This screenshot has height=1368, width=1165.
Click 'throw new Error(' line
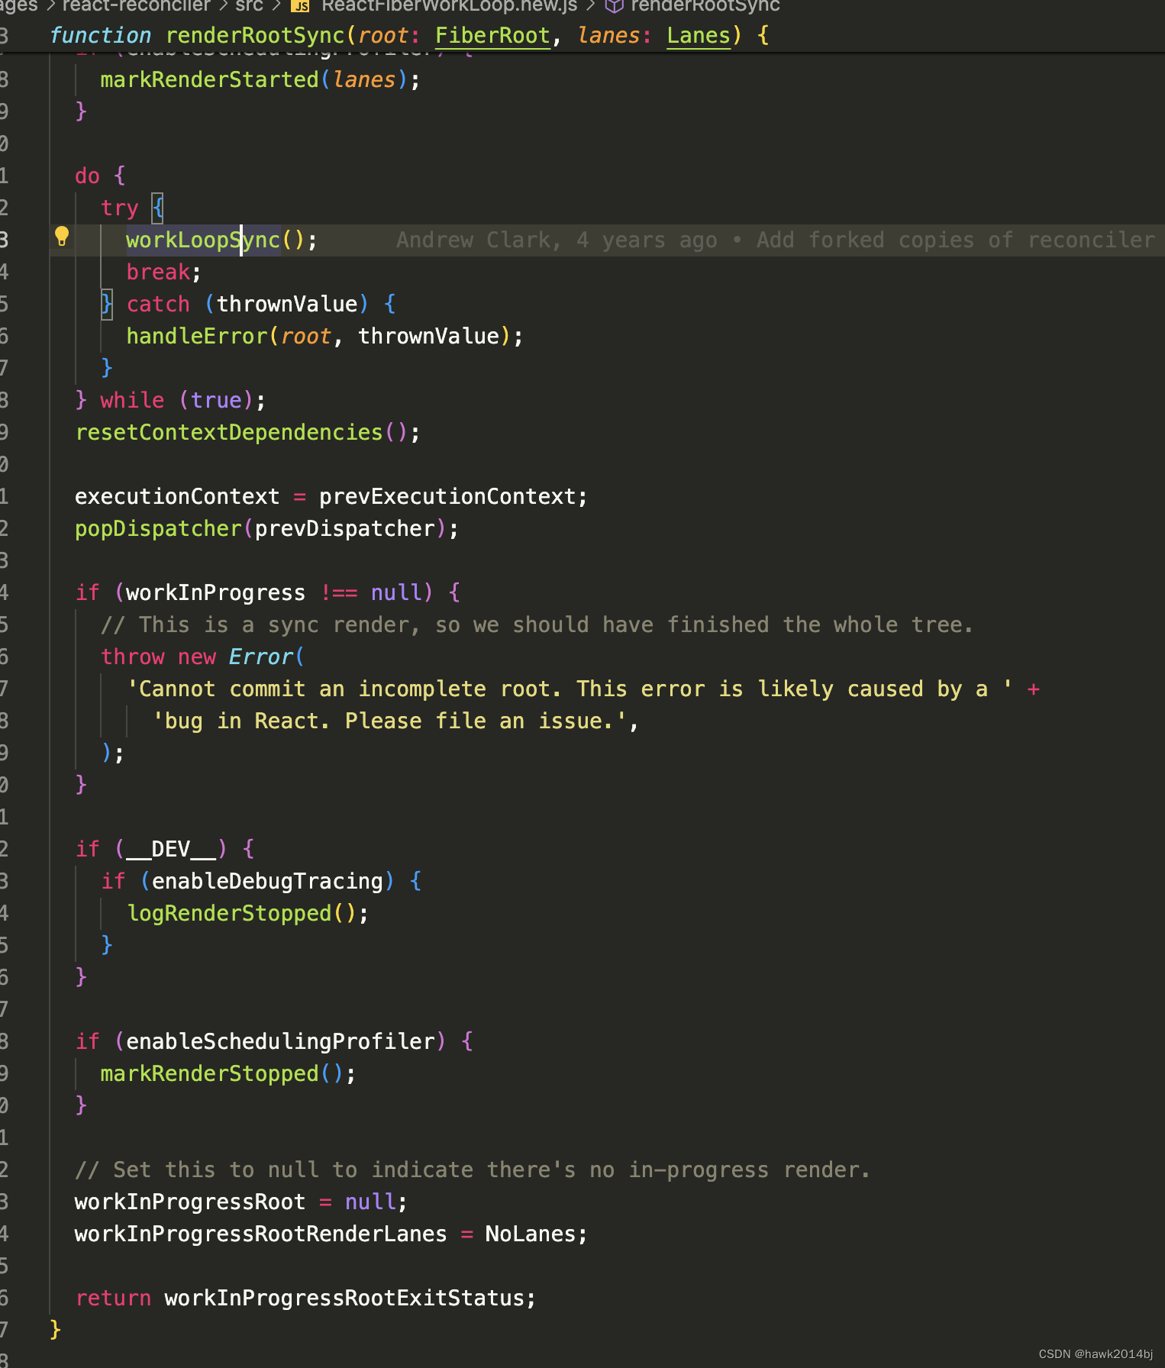coord(202,657)
